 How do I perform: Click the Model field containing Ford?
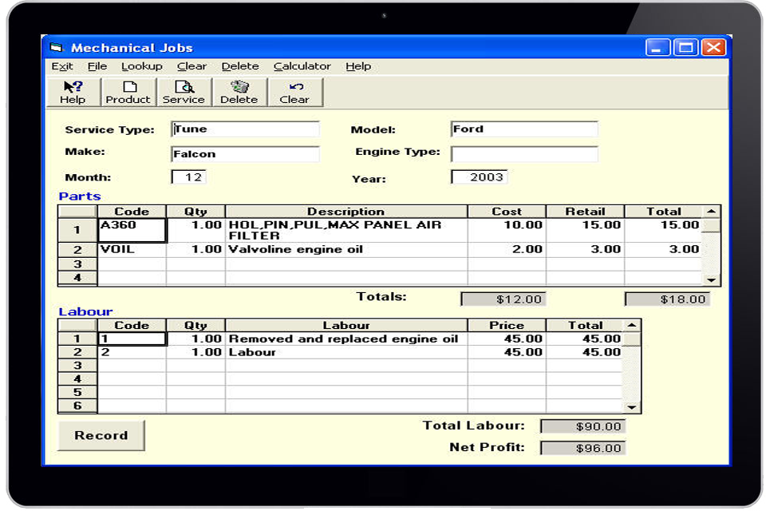(x=524, y=129)
